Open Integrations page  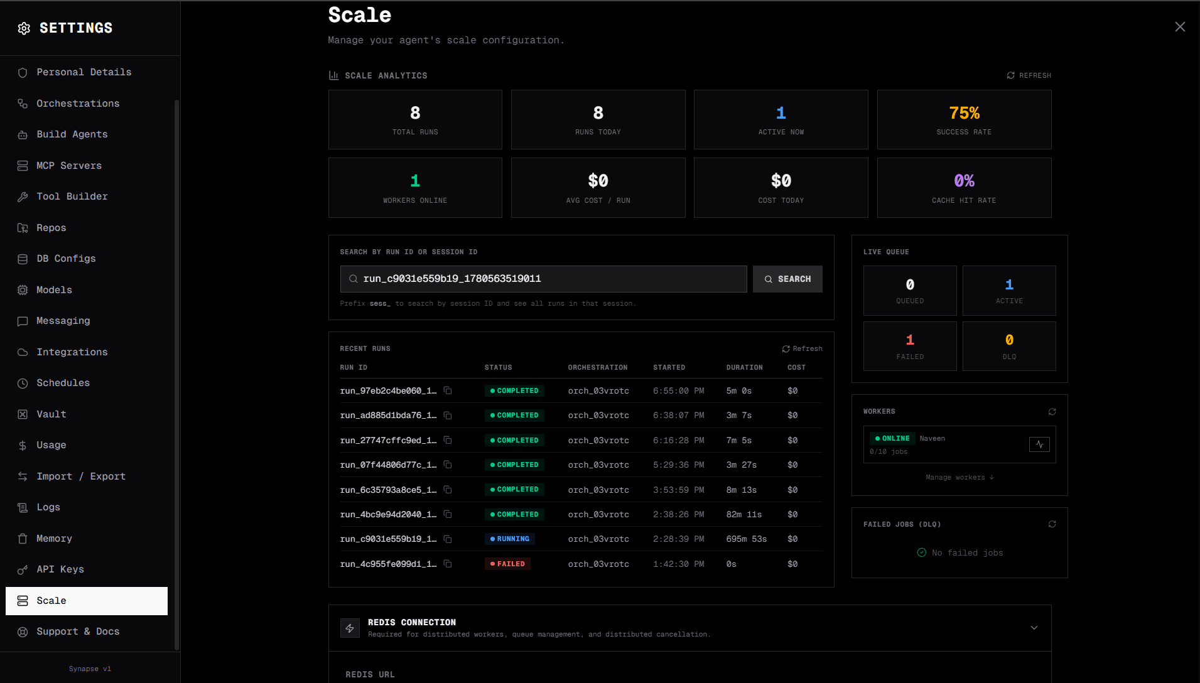87,352
